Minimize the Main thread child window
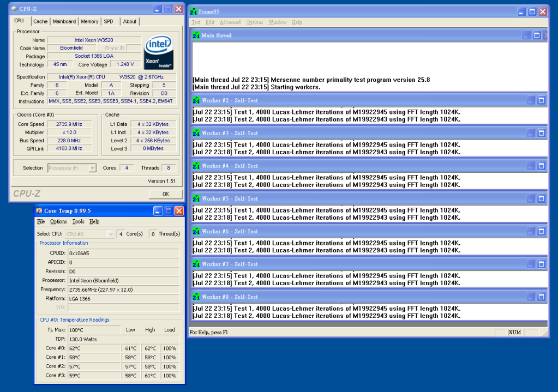558x392 pixels. (526, 35)
